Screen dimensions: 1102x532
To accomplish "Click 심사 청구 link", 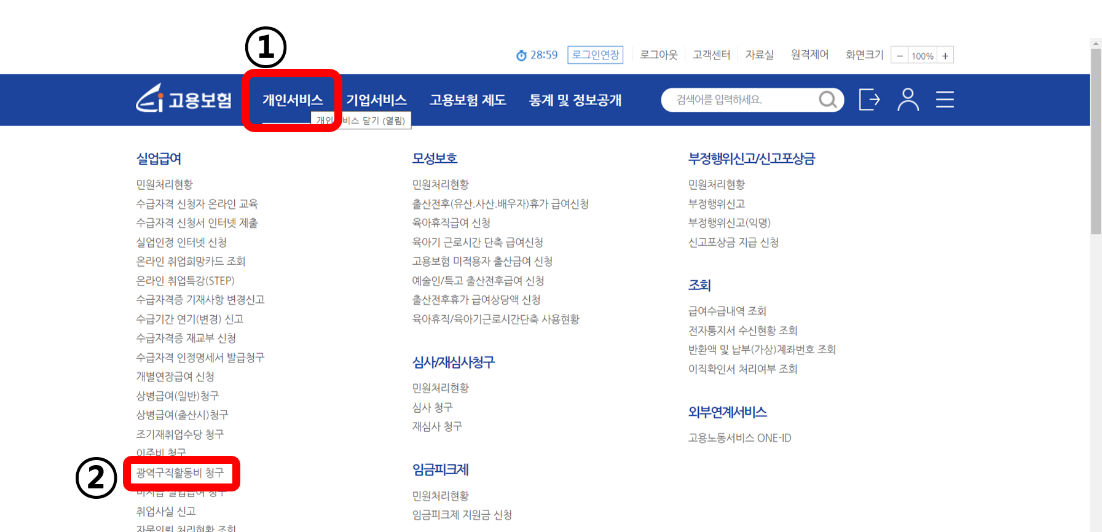I will coord(433,407).
